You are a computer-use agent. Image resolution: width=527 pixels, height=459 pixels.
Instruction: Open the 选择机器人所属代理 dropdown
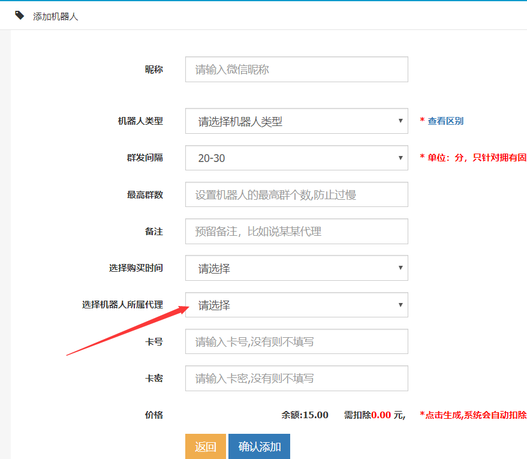pyautogui.click(x=296, y=305)
